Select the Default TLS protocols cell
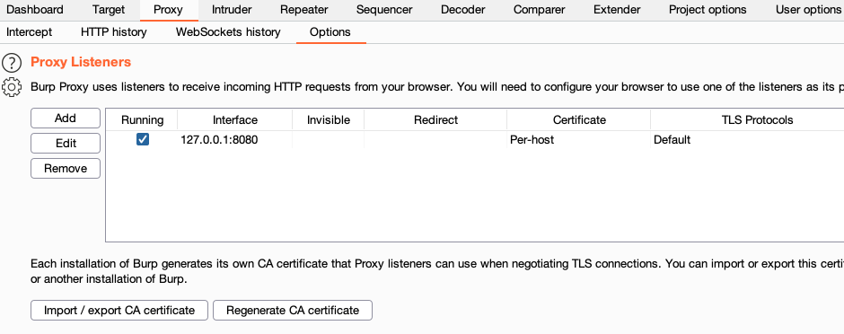 (x=747, y=140)
